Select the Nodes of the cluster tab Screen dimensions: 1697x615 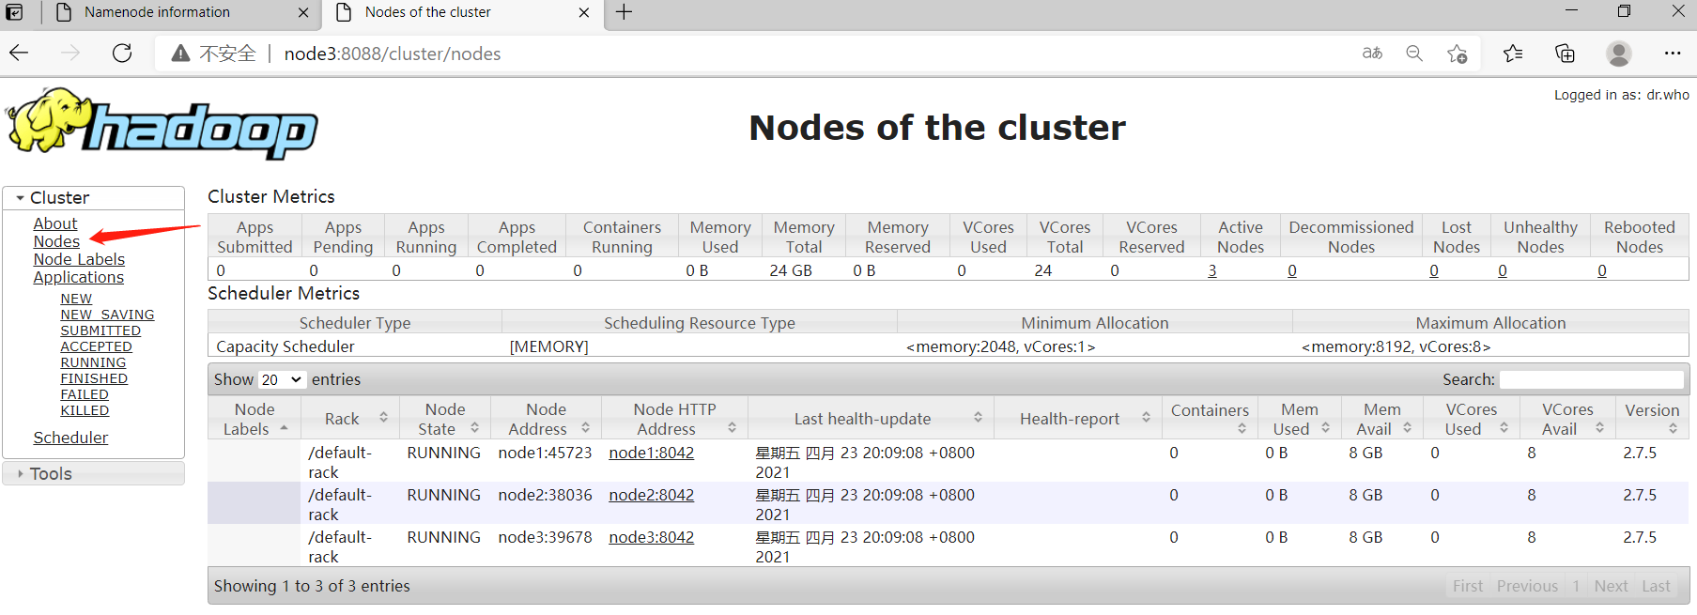pos(428,12)
